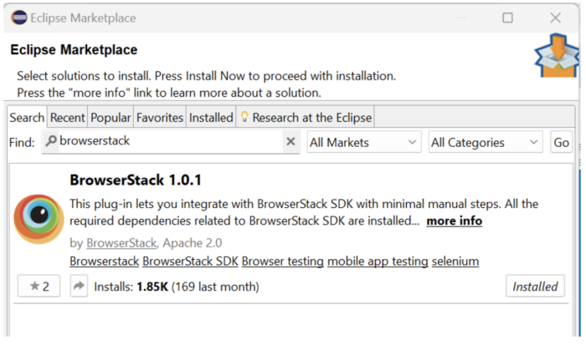Image resolution: width=586 pixels, height=345 pixels.
Task: Click the Eclipse Marketplace box icon
Action: tap(557, 55)
